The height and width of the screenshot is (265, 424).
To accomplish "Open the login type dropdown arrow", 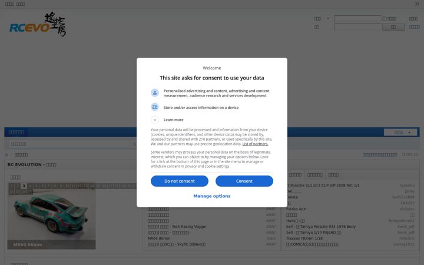I will [328, 19].
